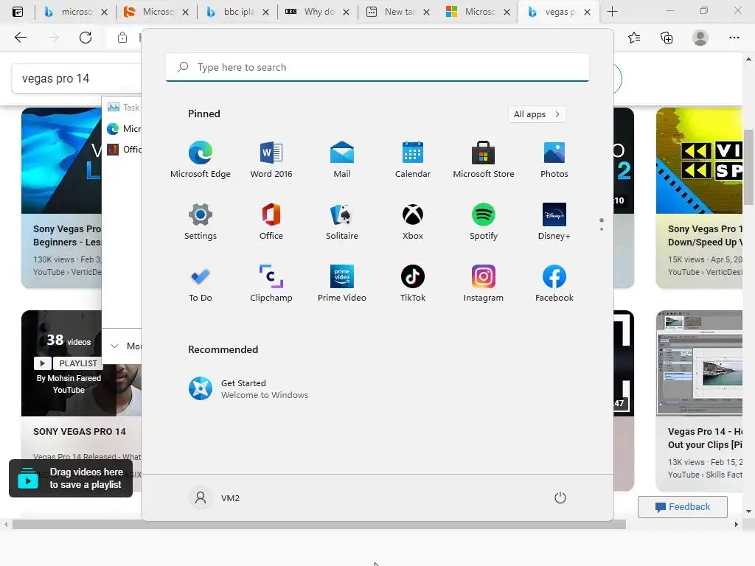Open Spotify from pinned apps
The height and width of the screenshot is (566, 755).
pos(484,221)
